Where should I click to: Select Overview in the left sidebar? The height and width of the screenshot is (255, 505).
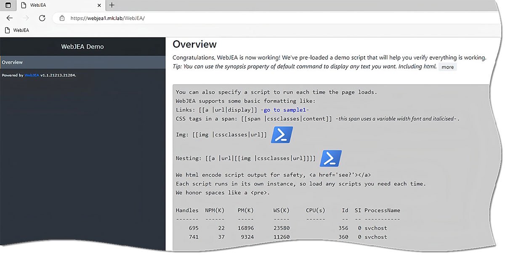coord(13,62)
